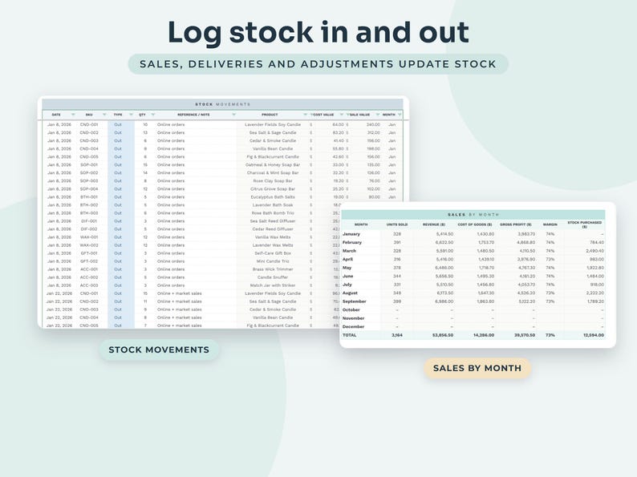Select the Sea Salt & Sage Candle cell for Jan 8
Viewport: 637px width, 477px height.
[x=273, y=133]
